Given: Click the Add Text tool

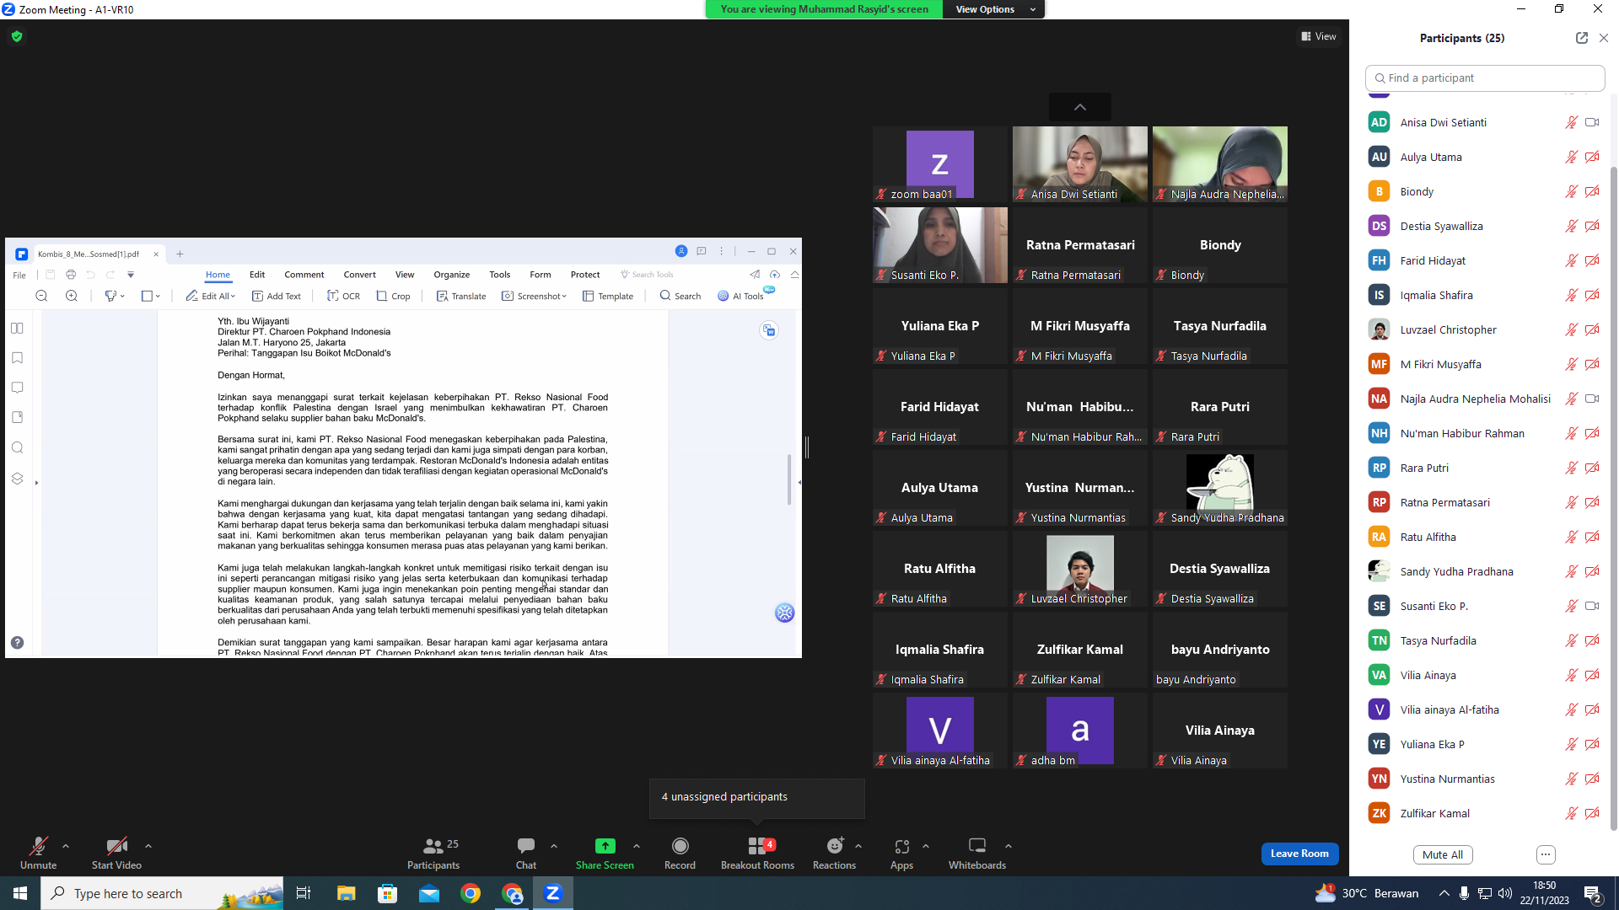Looking at the screenshot, I should 276,296.
